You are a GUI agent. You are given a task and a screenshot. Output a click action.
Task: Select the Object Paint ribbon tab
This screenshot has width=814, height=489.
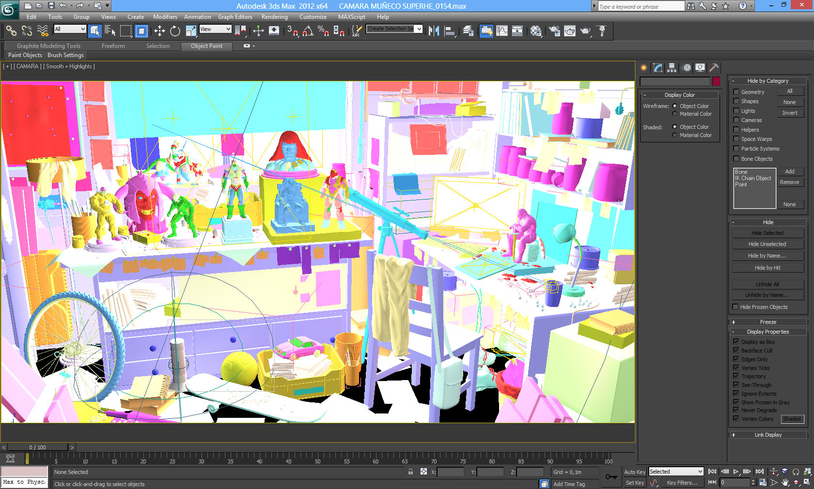coord(206,46)
